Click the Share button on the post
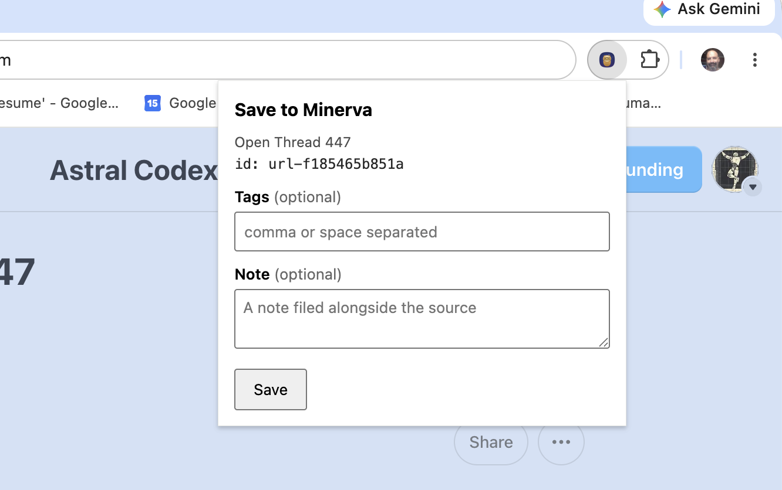 (x=491, y=442)
